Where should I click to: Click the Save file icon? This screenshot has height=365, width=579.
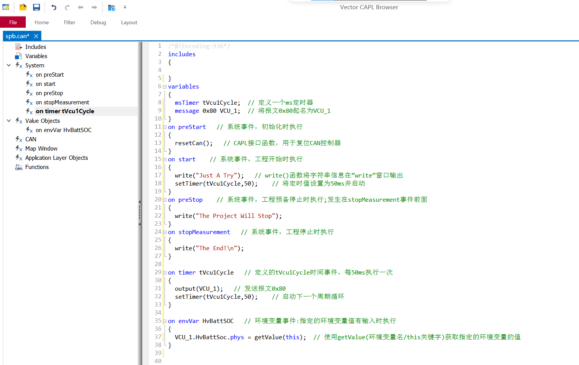pos(36,7)
